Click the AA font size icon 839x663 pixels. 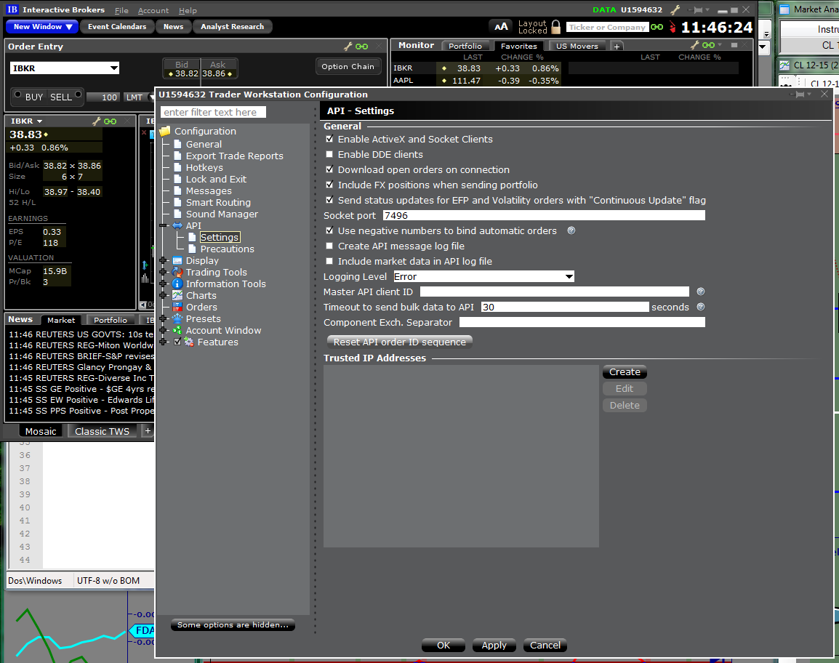pyautogui.click(x=501, y=27)
